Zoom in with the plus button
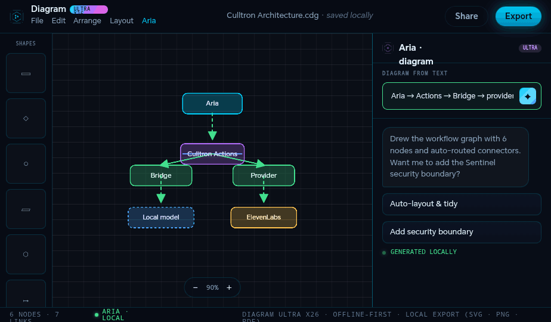 pyautogui.click(x=229, y=287)
